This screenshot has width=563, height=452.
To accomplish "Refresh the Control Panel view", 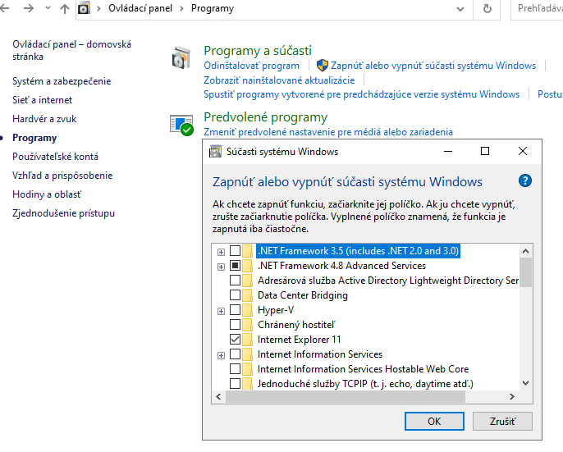I will [x=487, y=9].
